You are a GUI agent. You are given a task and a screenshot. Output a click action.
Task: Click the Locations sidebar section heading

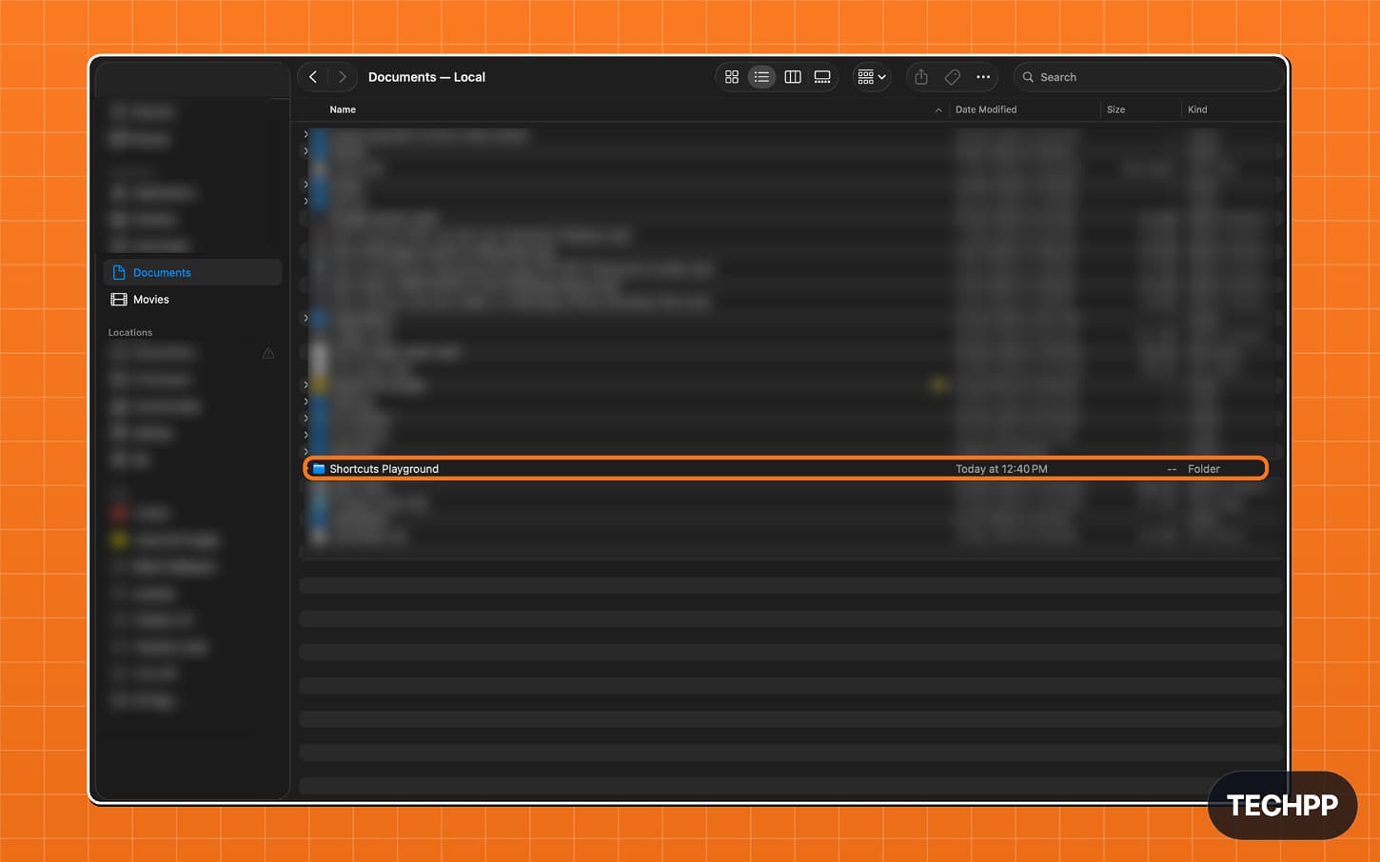(130, 332)
